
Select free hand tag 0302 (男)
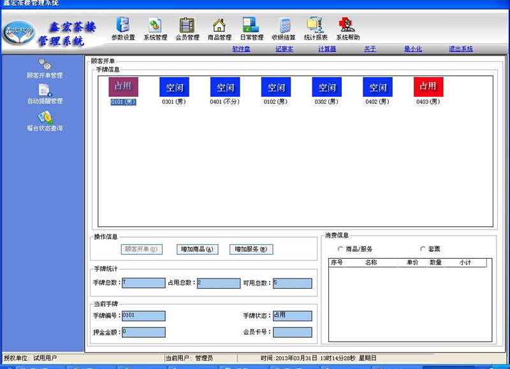click(326, 91)
